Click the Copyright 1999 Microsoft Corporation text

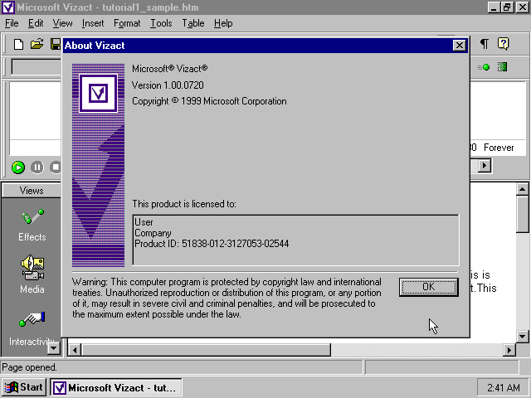209,101
